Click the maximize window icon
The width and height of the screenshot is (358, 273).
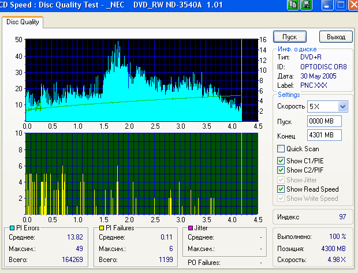click(340, 5)
